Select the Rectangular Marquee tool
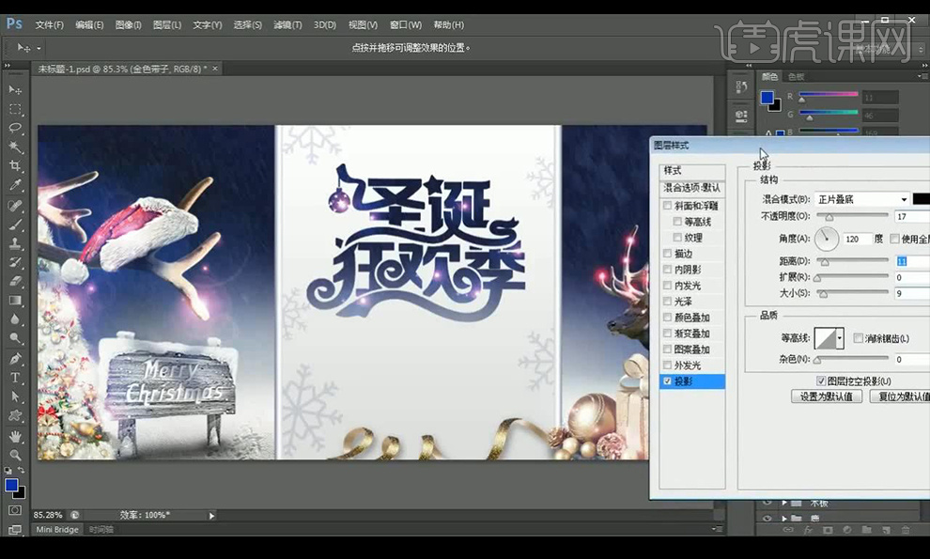The width and height of the screenshot is (930, 559). pos(15,109)
